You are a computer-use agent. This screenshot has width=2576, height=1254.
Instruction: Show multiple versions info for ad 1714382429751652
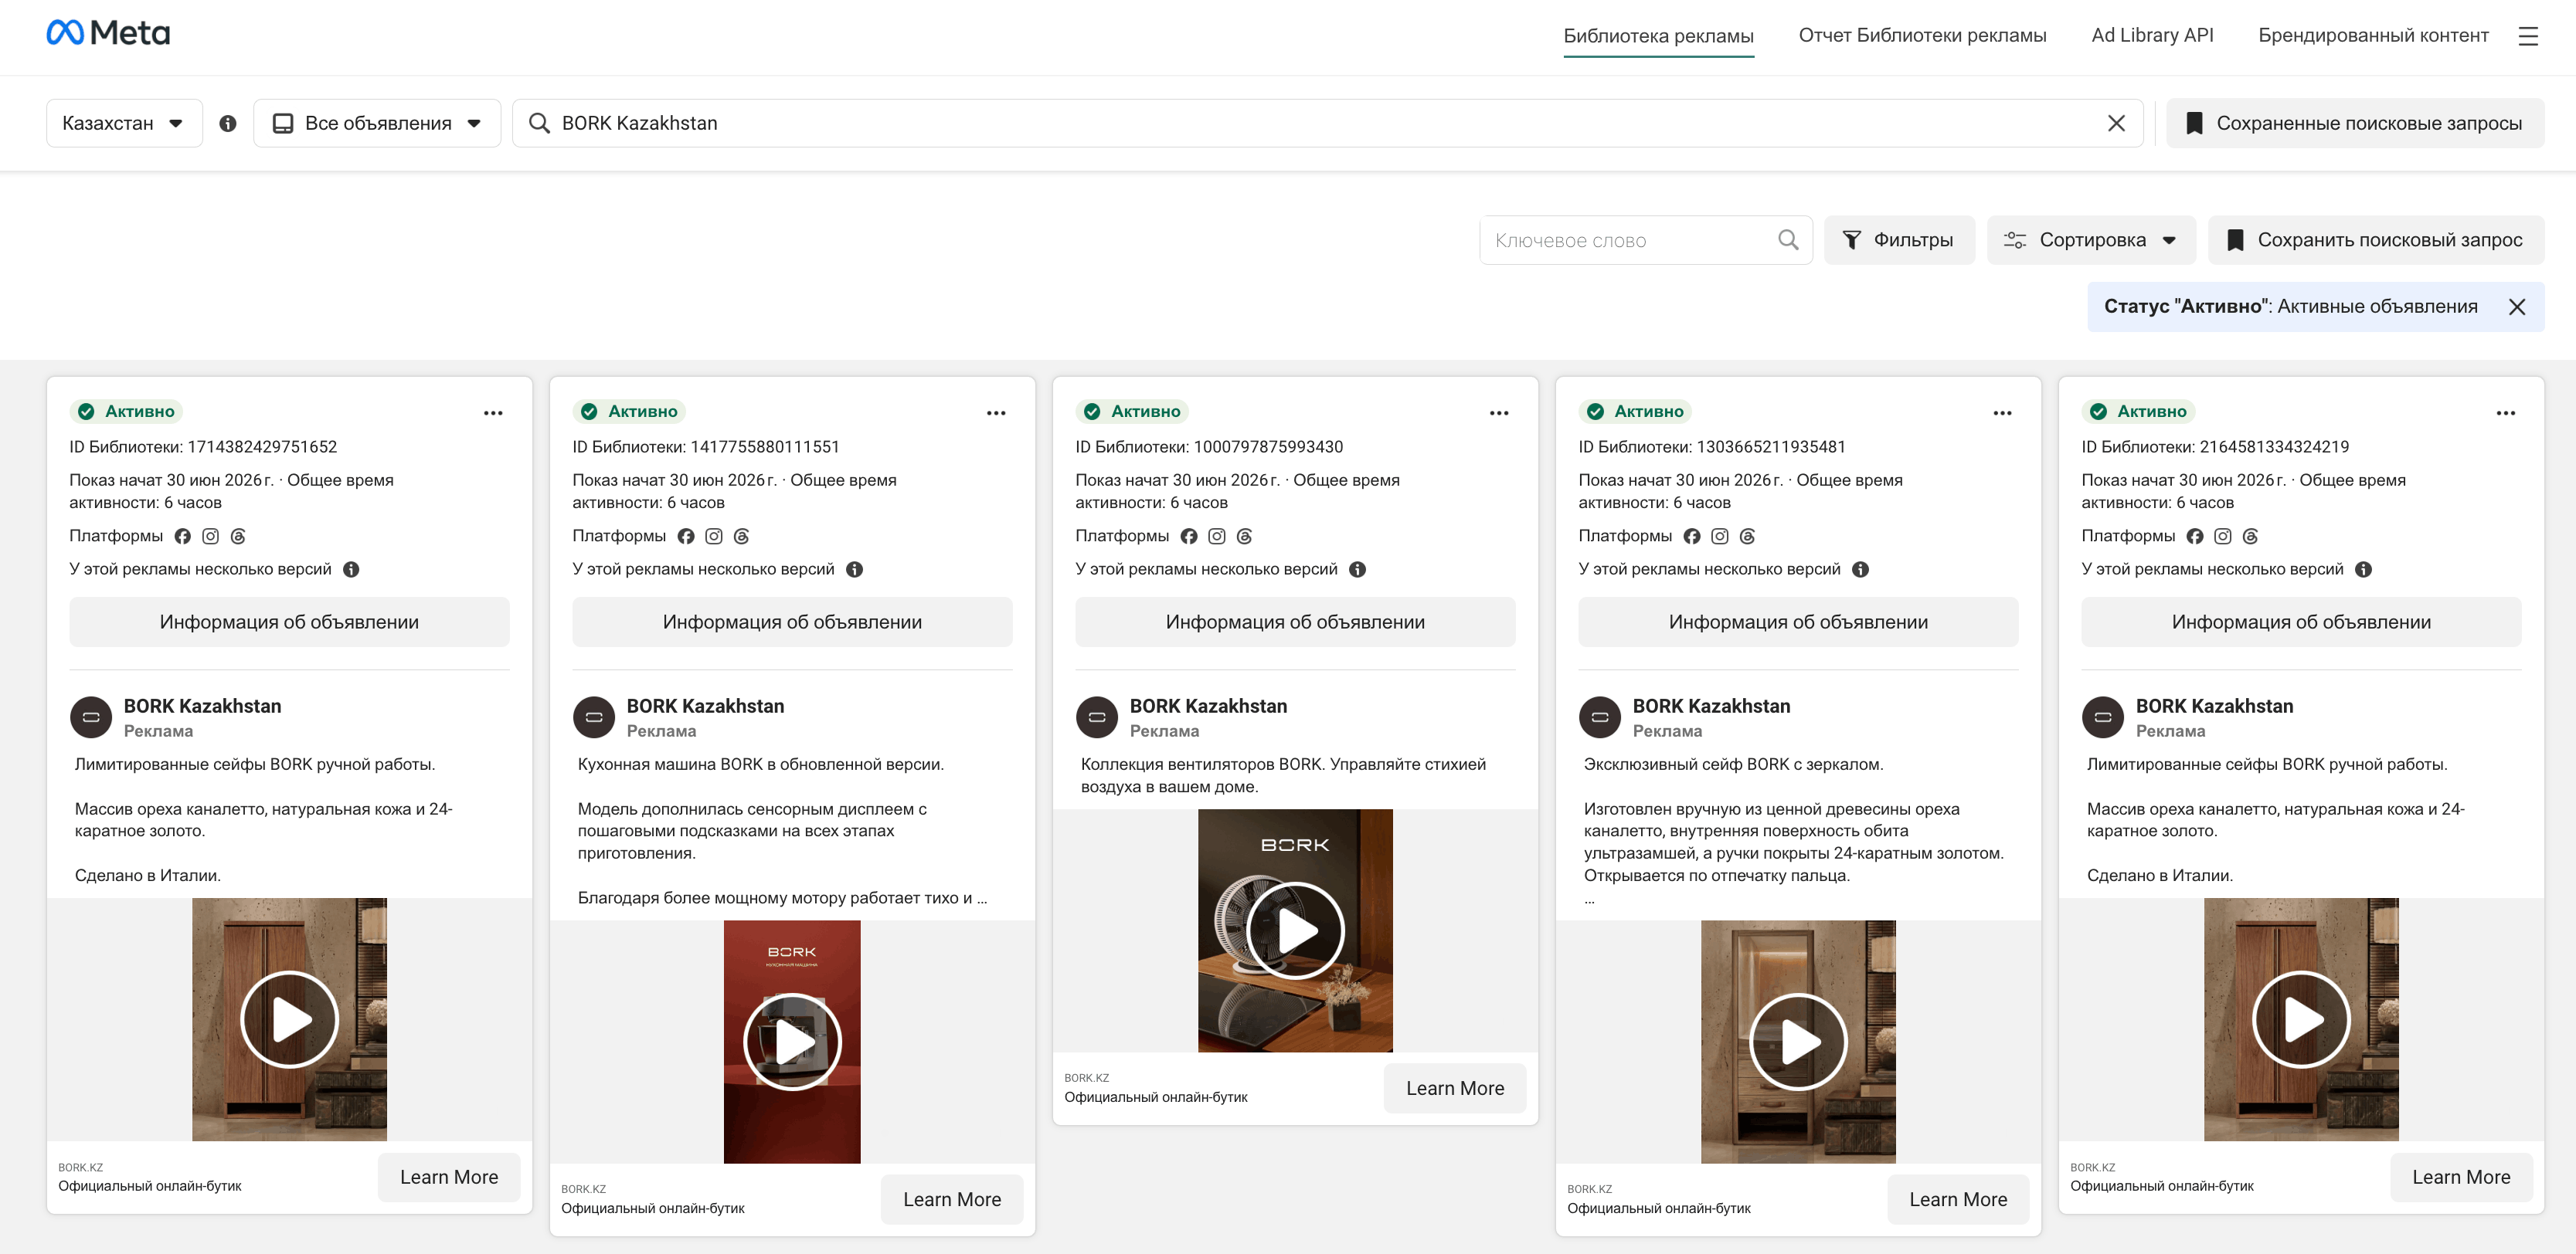[x=351, y=570]
